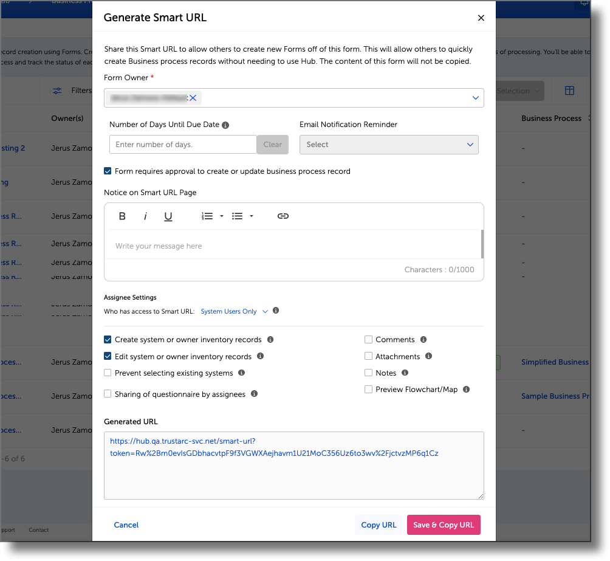Apply italic formatting in notice editor

point(145,216)
